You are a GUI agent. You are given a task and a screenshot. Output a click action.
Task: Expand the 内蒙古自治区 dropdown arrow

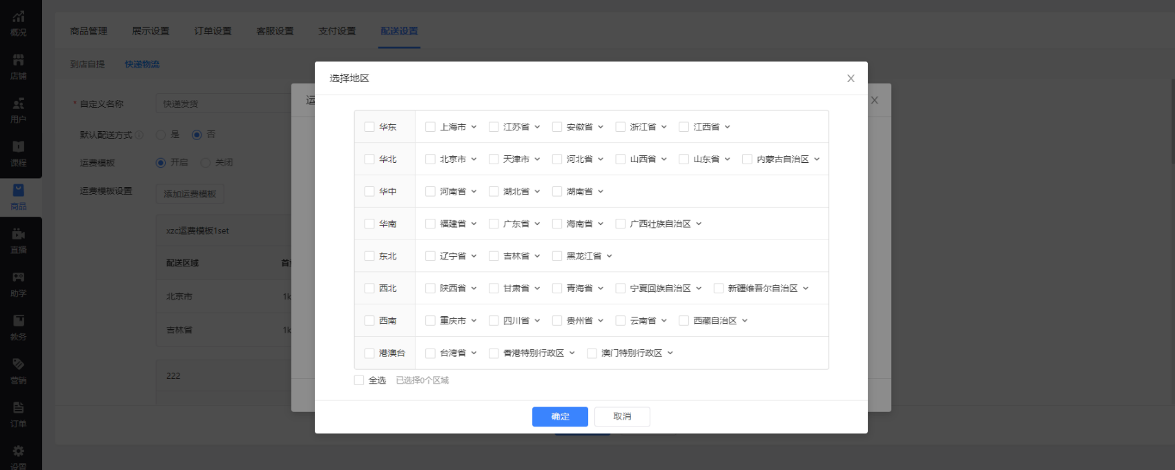[817, 159]
